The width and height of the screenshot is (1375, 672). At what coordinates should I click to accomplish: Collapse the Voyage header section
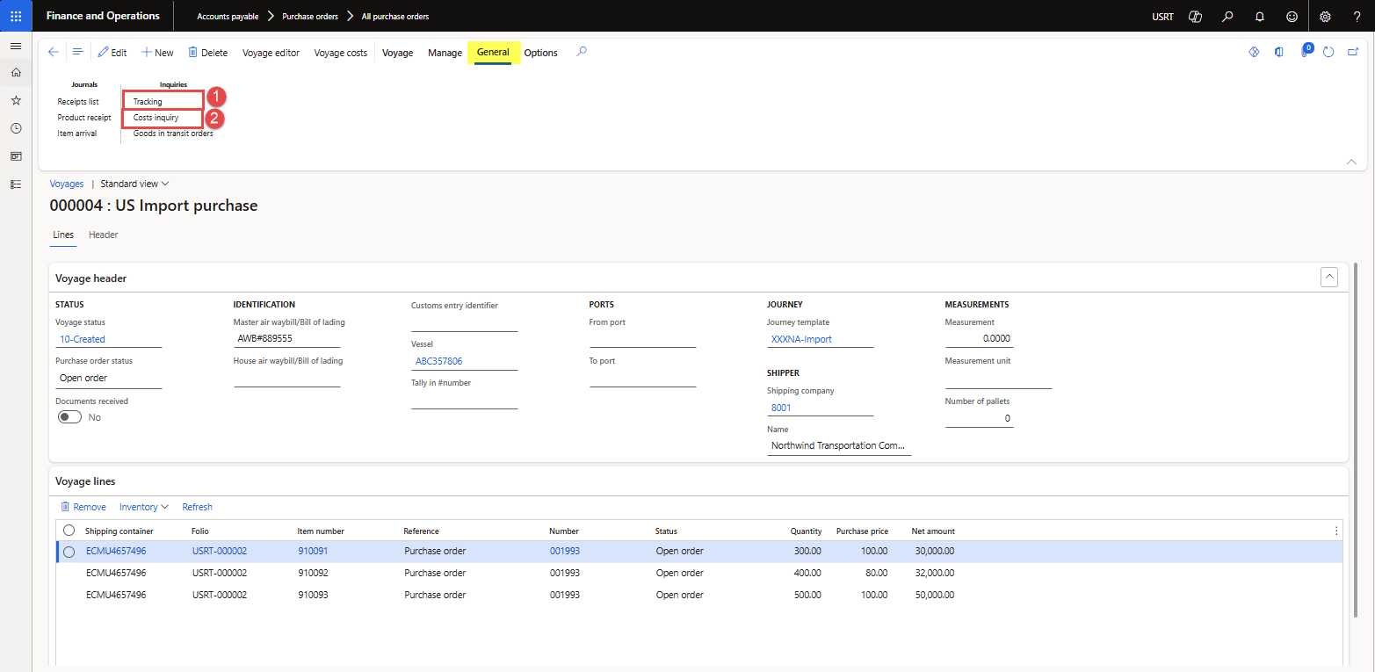[1328, 278]
